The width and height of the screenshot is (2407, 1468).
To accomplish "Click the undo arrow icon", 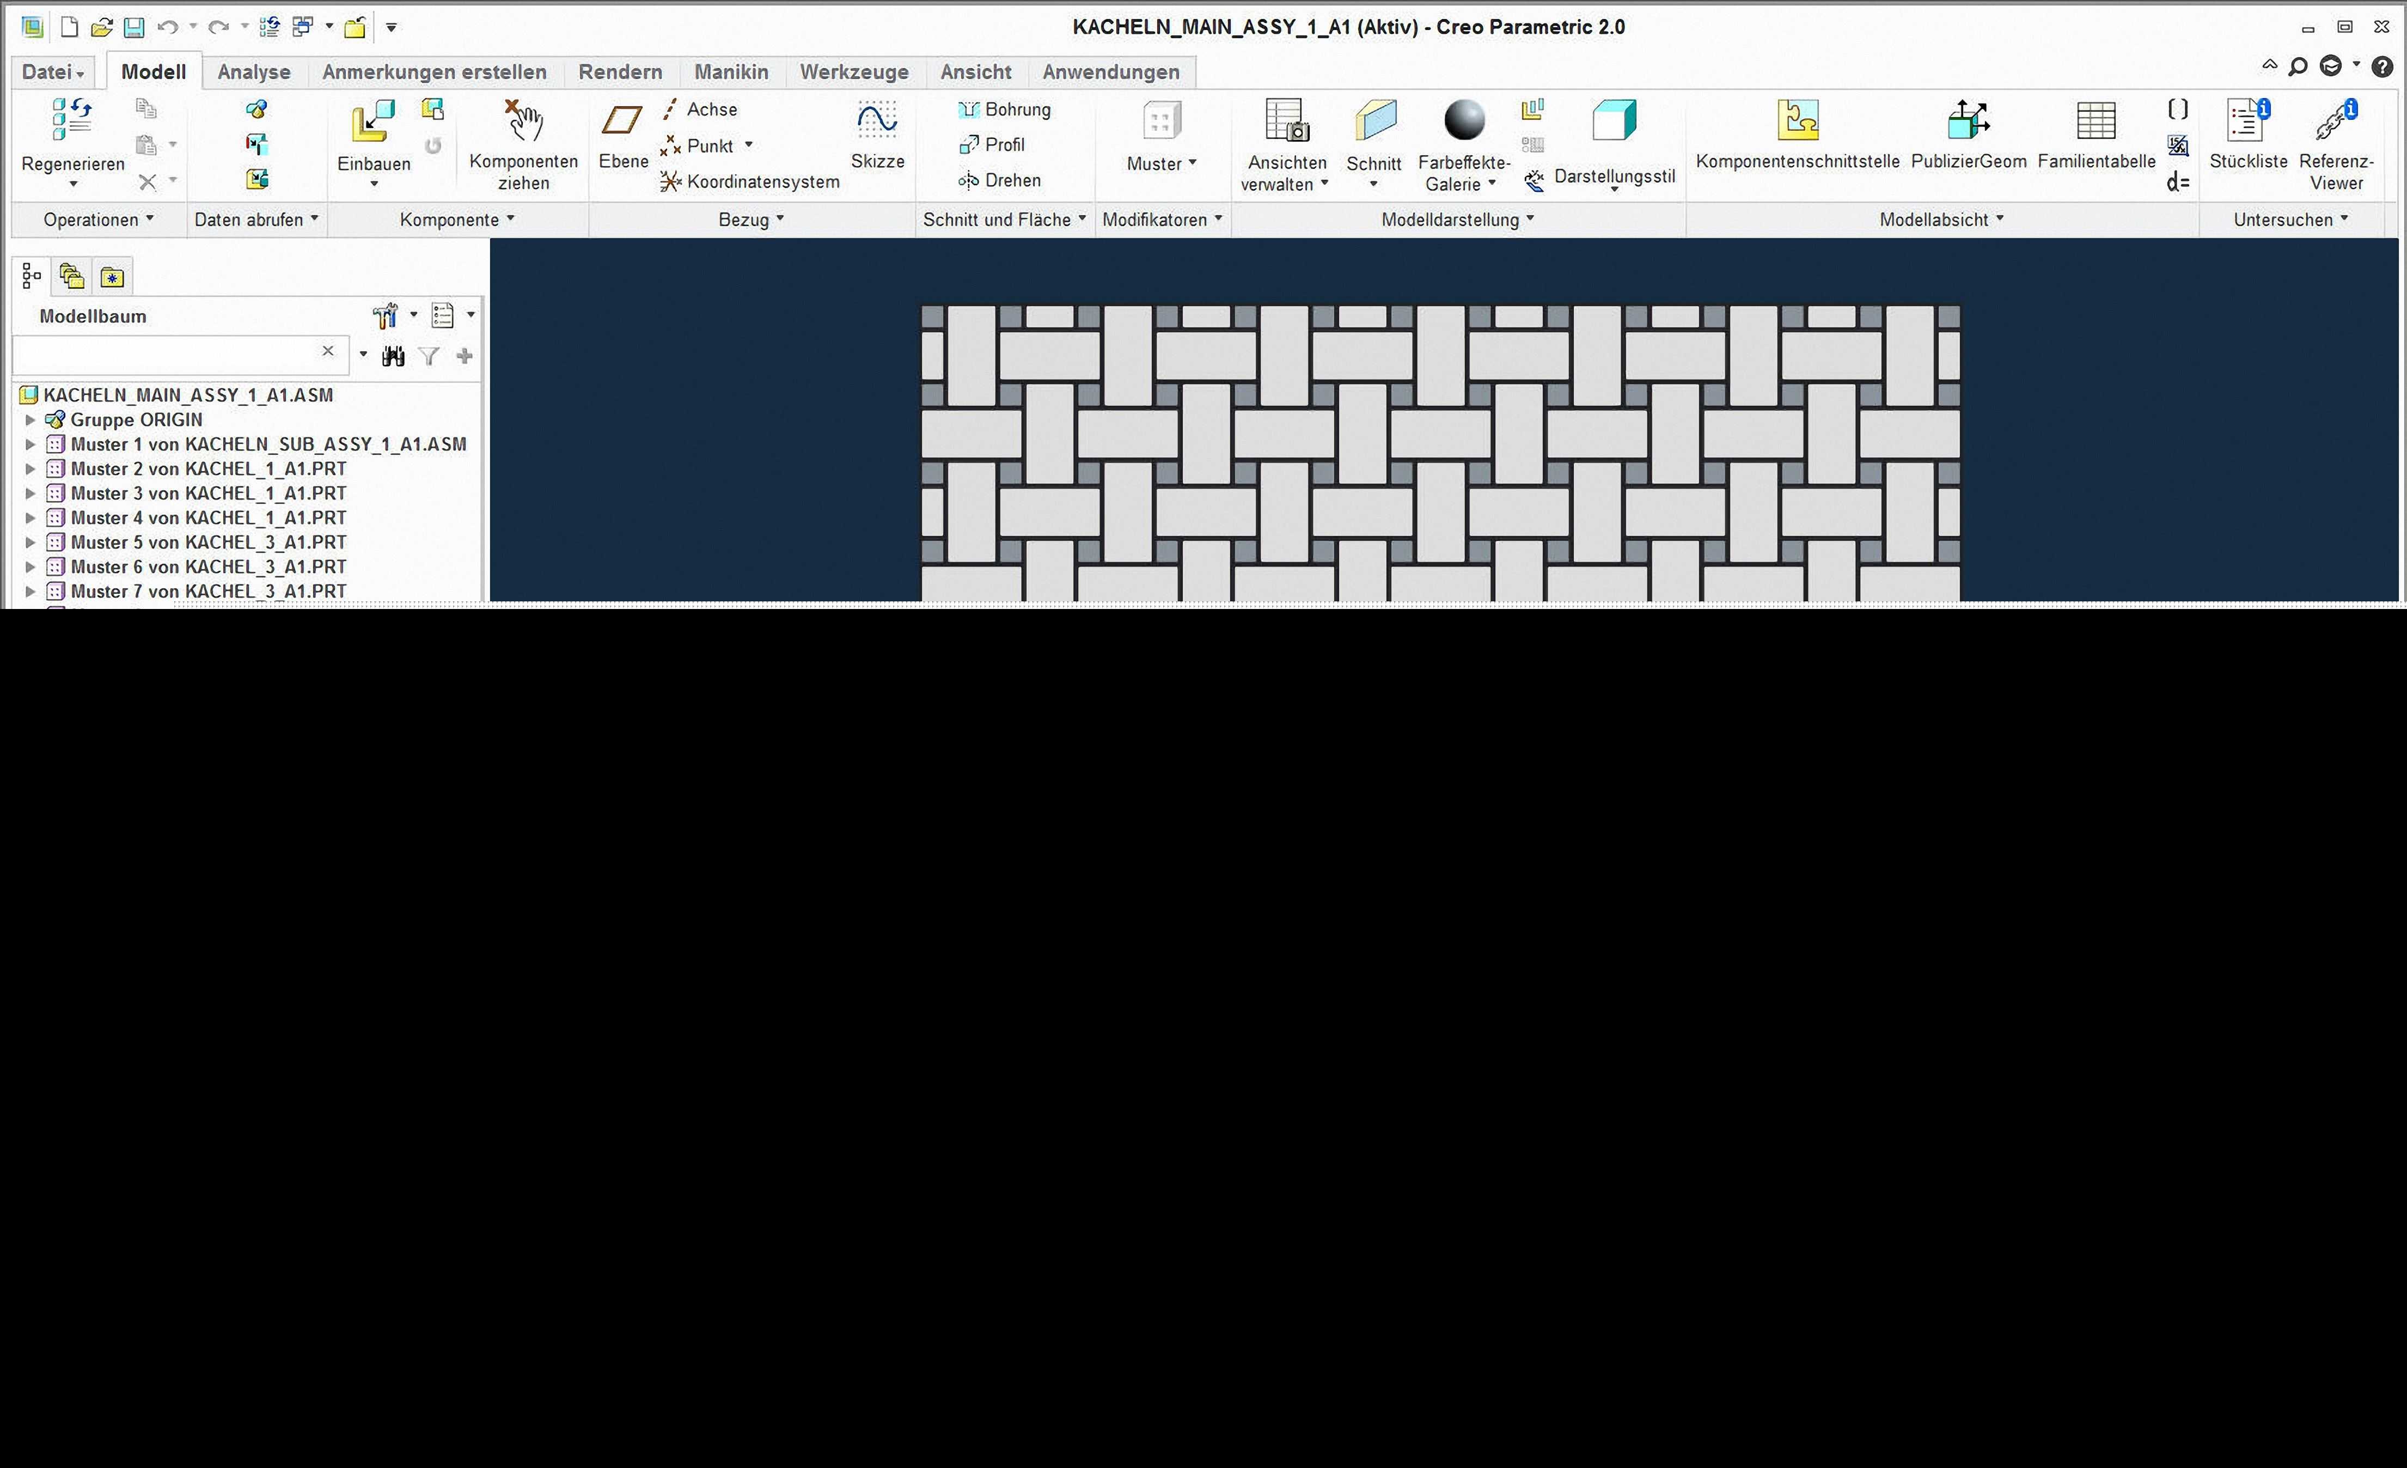I will pos(167,27).
